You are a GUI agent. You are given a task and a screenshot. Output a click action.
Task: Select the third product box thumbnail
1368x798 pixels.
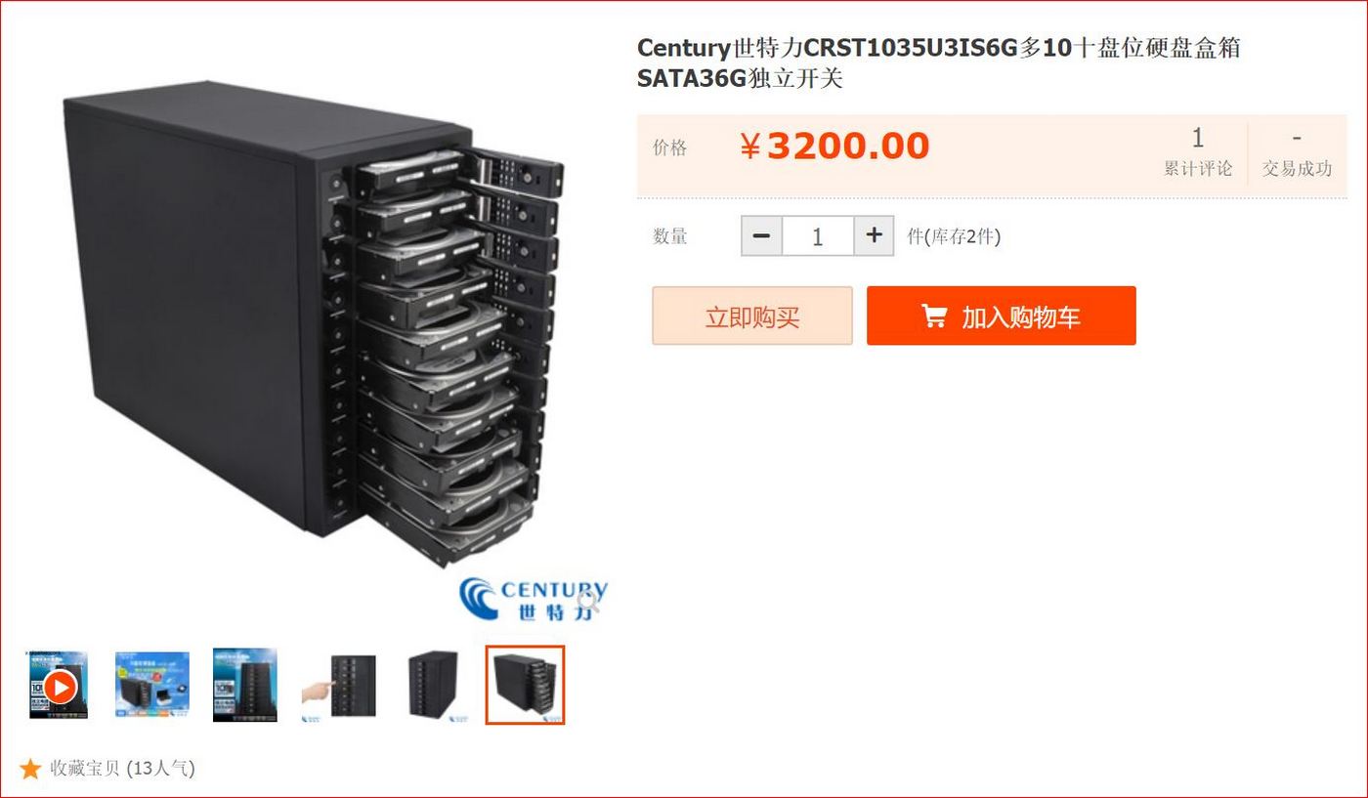coord(245,686)
